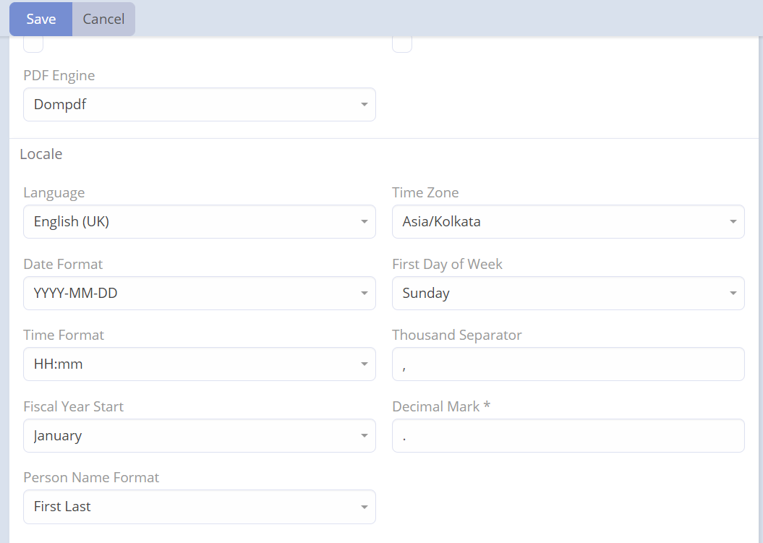Image resolution: width=763 pixels, height=543 pixels.
Task: Focus the Thousand Separator text field
Action: (x=568, y=364)
